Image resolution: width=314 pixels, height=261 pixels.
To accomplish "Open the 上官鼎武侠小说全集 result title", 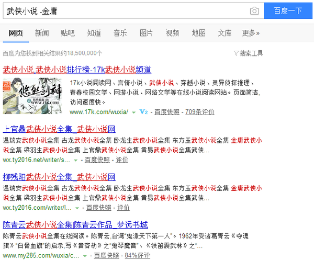I will tap(59, 129).
